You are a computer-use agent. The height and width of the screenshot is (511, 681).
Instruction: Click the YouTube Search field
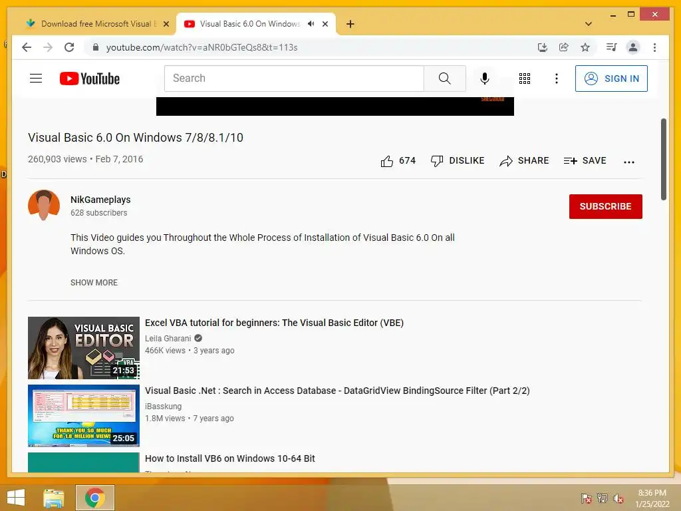pyautogui.click(x=294, y=79)
